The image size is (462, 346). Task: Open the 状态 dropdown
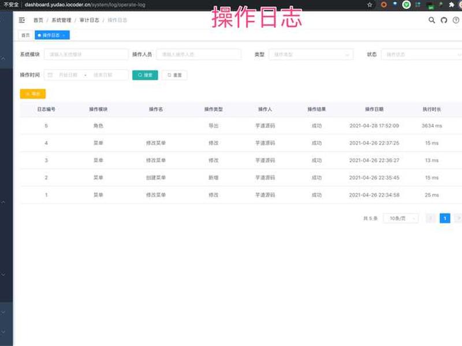pyautogui.click(x=422, y=54)
